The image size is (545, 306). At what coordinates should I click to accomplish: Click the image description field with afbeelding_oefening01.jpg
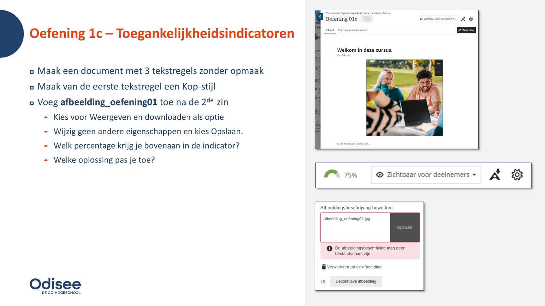click(355, 227)
